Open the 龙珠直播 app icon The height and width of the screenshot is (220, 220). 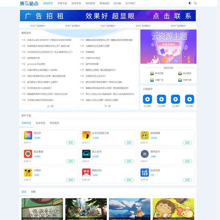pyautogui.click(x=145, y=135)
